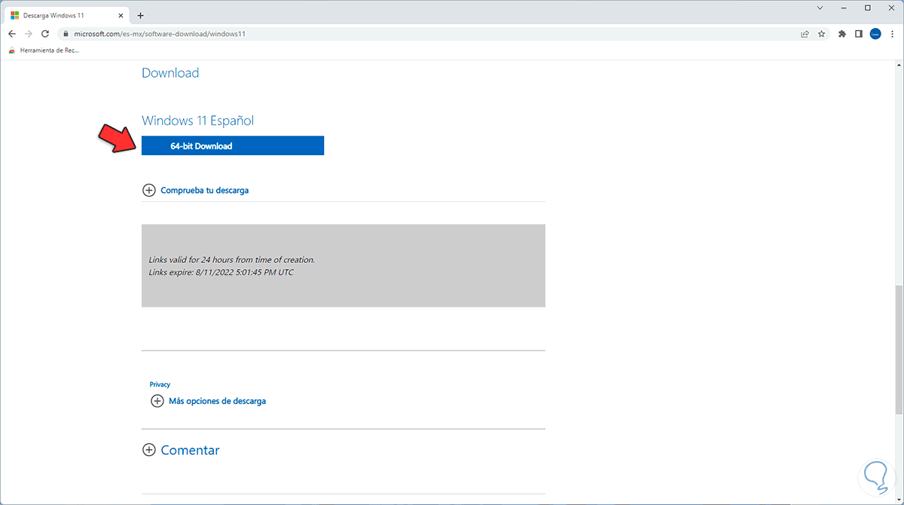
Task: Expand the Comentar section
Action: (x=190, y=450)
